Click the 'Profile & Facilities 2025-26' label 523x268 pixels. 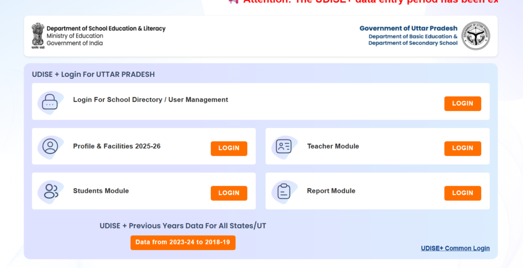pos(117,146)
